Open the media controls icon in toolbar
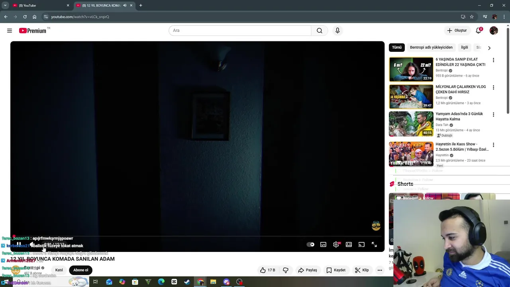 click(x=485, y=17)
